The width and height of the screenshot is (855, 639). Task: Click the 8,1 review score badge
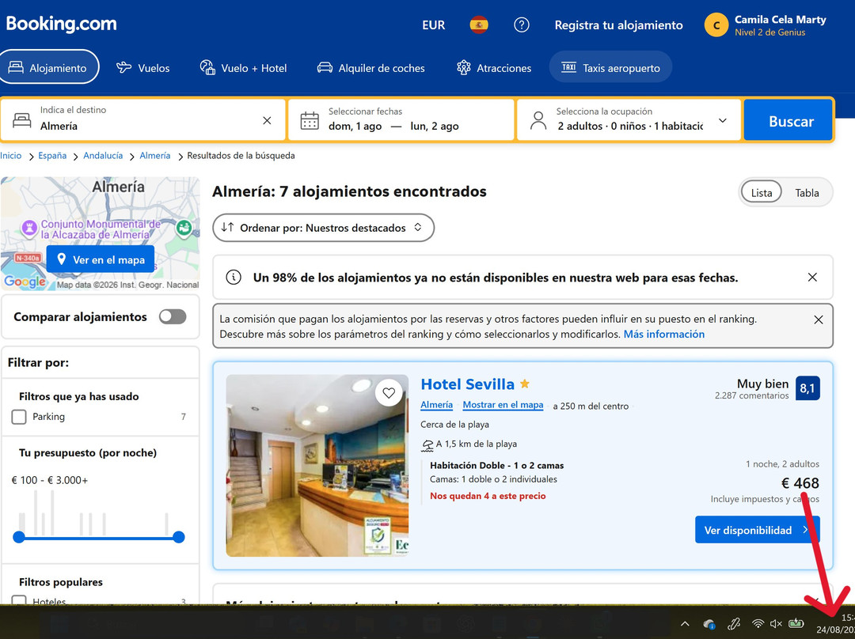pyautogui.click(x=807, y=388)
